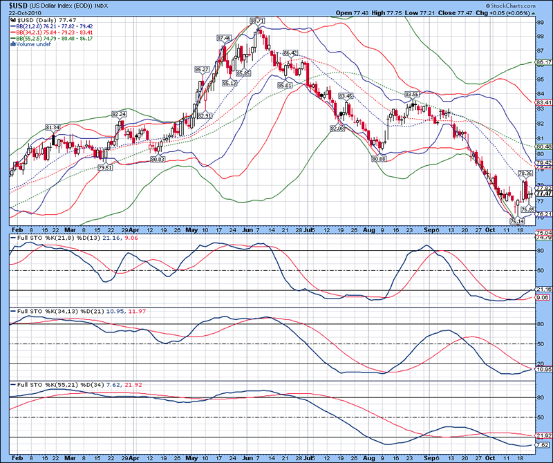
Task: Click the 86.17 green axis value tag
Action: 543,62
